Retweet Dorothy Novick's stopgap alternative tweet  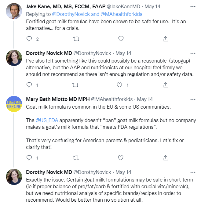(75, 85)
